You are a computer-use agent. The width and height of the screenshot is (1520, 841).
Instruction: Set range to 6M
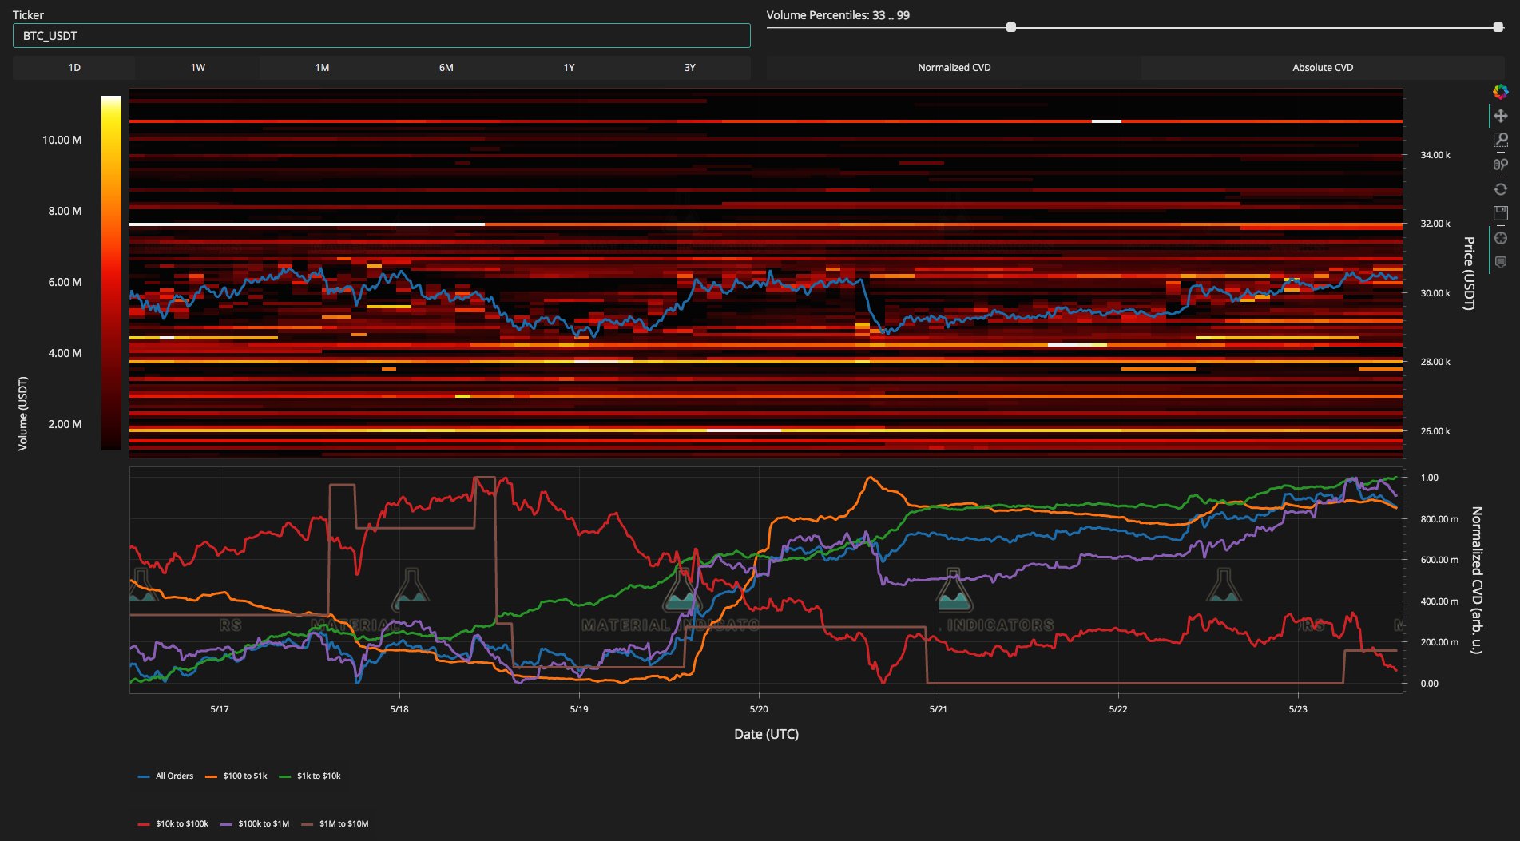coord(446,68)
